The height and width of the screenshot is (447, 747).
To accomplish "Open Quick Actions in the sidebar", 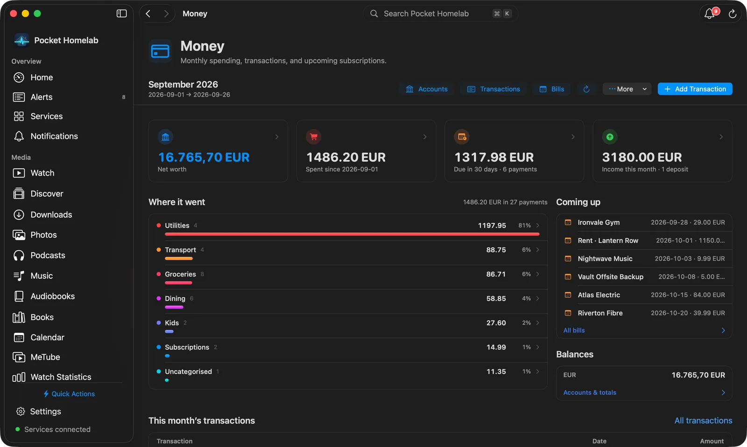I will point(69,394).
